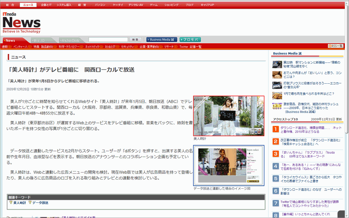Click the Business Media 誠 button
349x218 pixels.
(x=162, y=40)
